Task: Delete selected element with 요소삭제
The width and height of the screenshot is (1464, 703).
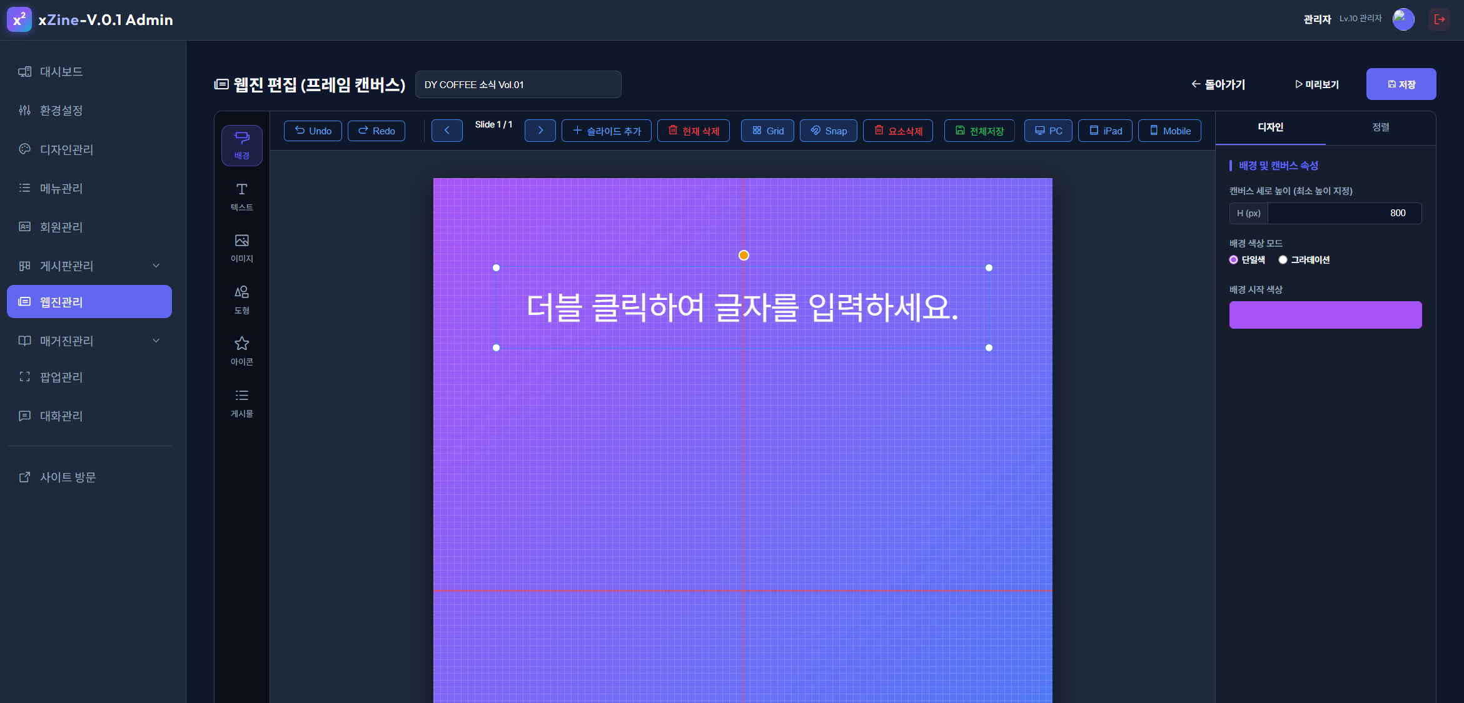Action: tap(898, 131)
